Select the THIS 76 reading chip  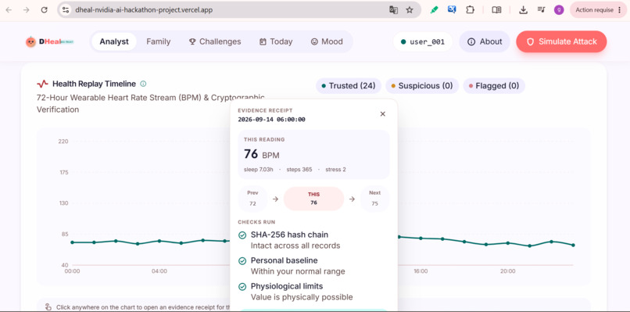(x=313, y=199)
